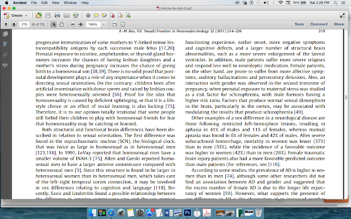Open Photoshop from the dock
The height and width of the screenshot is (219, 351).
(188, 213)
